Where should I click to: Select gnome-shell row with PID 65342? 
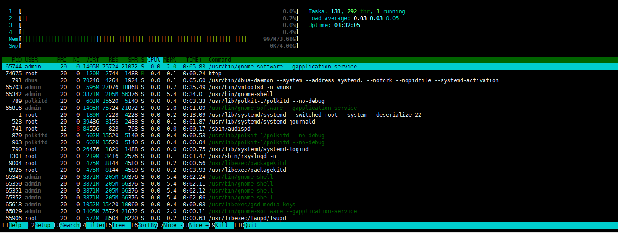[x=309, y=94]
